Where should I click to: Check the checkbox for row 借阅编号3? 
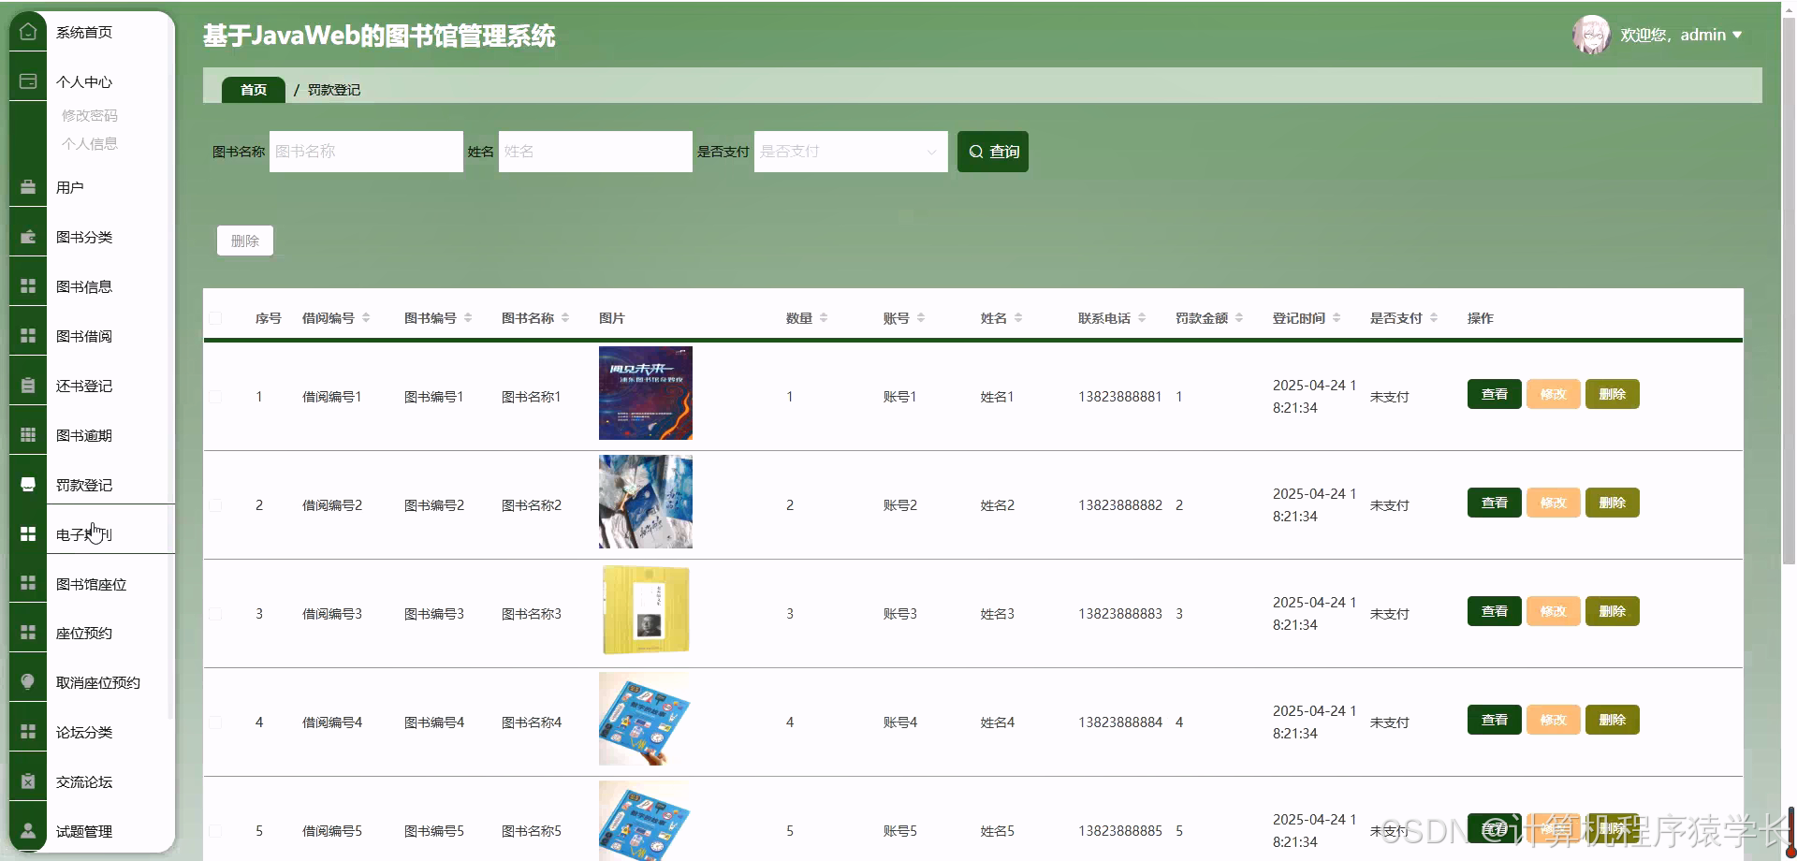click(x=215, y=614)
